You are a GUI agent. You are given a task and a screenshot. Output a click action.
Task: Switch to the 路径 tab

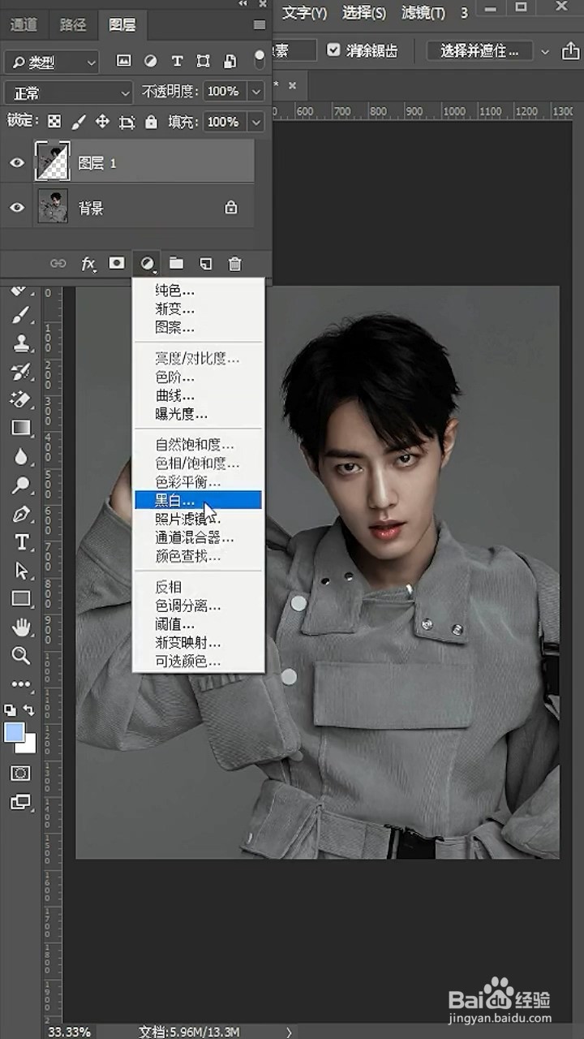pyautogui.click(x=73, y=24)
